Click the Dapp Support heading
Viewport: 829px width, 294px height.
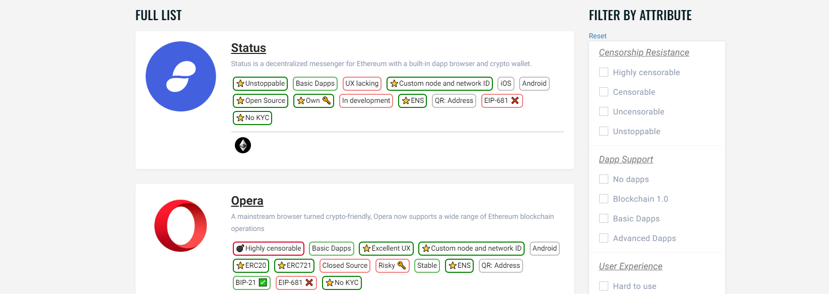(626, 159)
